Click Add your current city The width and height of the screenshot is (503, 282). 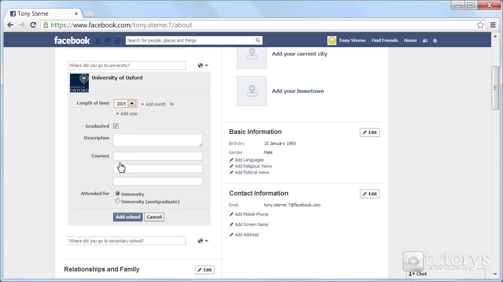(x=299, y=54)
